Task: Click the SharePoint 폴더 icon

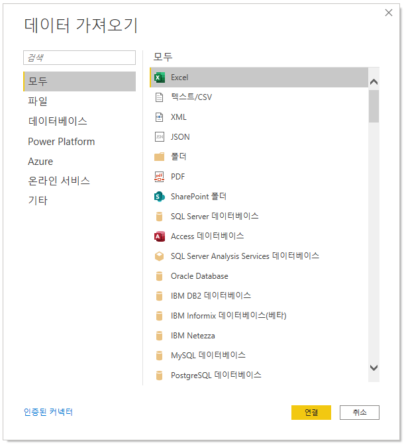Action: pyautogui.click(x=159, y=197)
